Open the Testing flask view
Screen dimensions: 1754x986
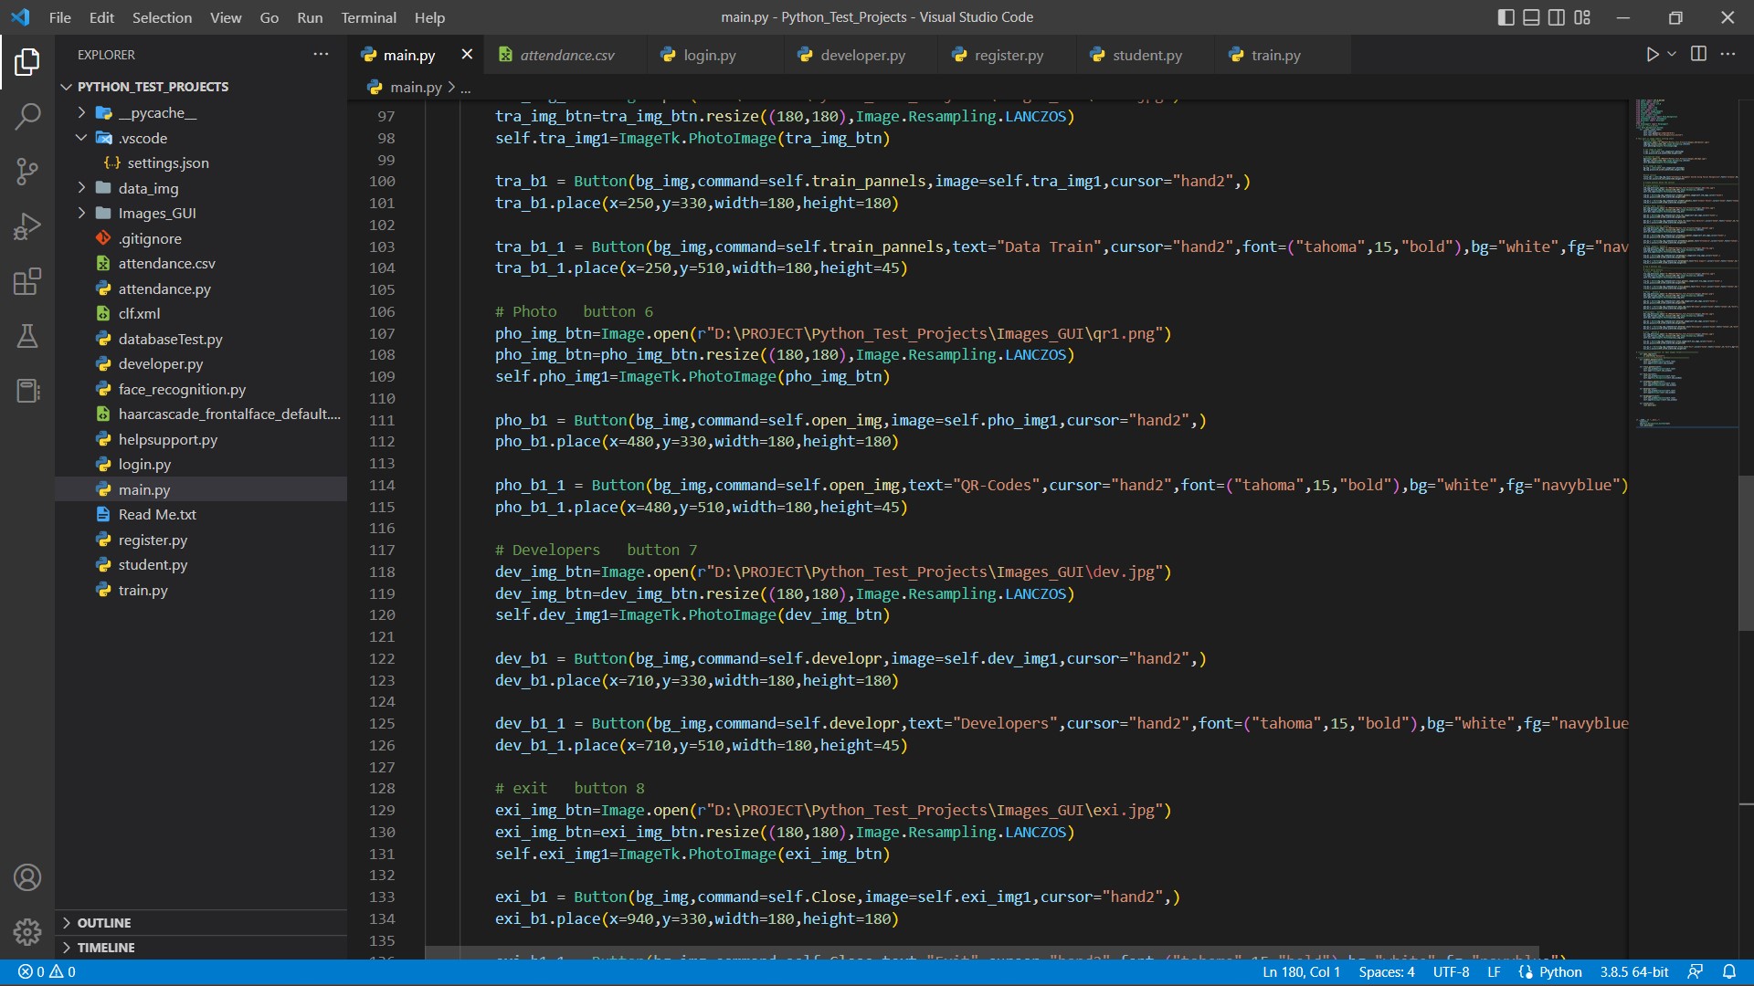coord(27,336)
